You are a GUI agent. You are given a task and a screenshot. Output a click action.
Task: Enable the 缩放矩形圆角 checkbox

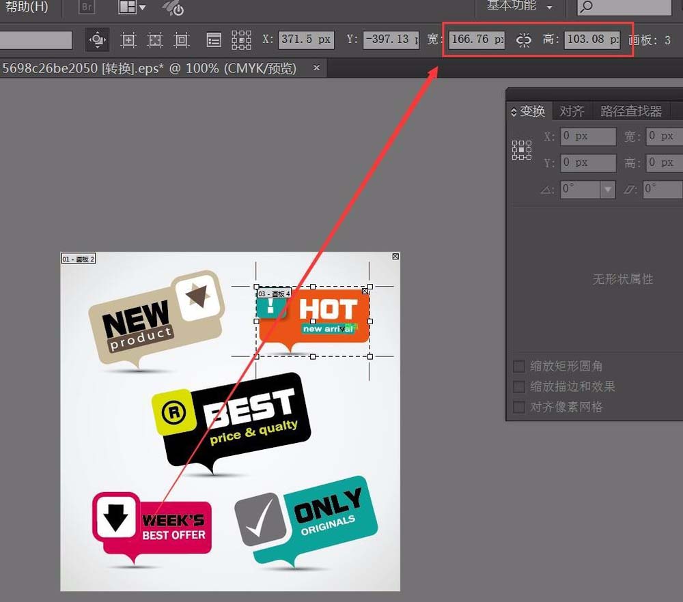[518, 366]
